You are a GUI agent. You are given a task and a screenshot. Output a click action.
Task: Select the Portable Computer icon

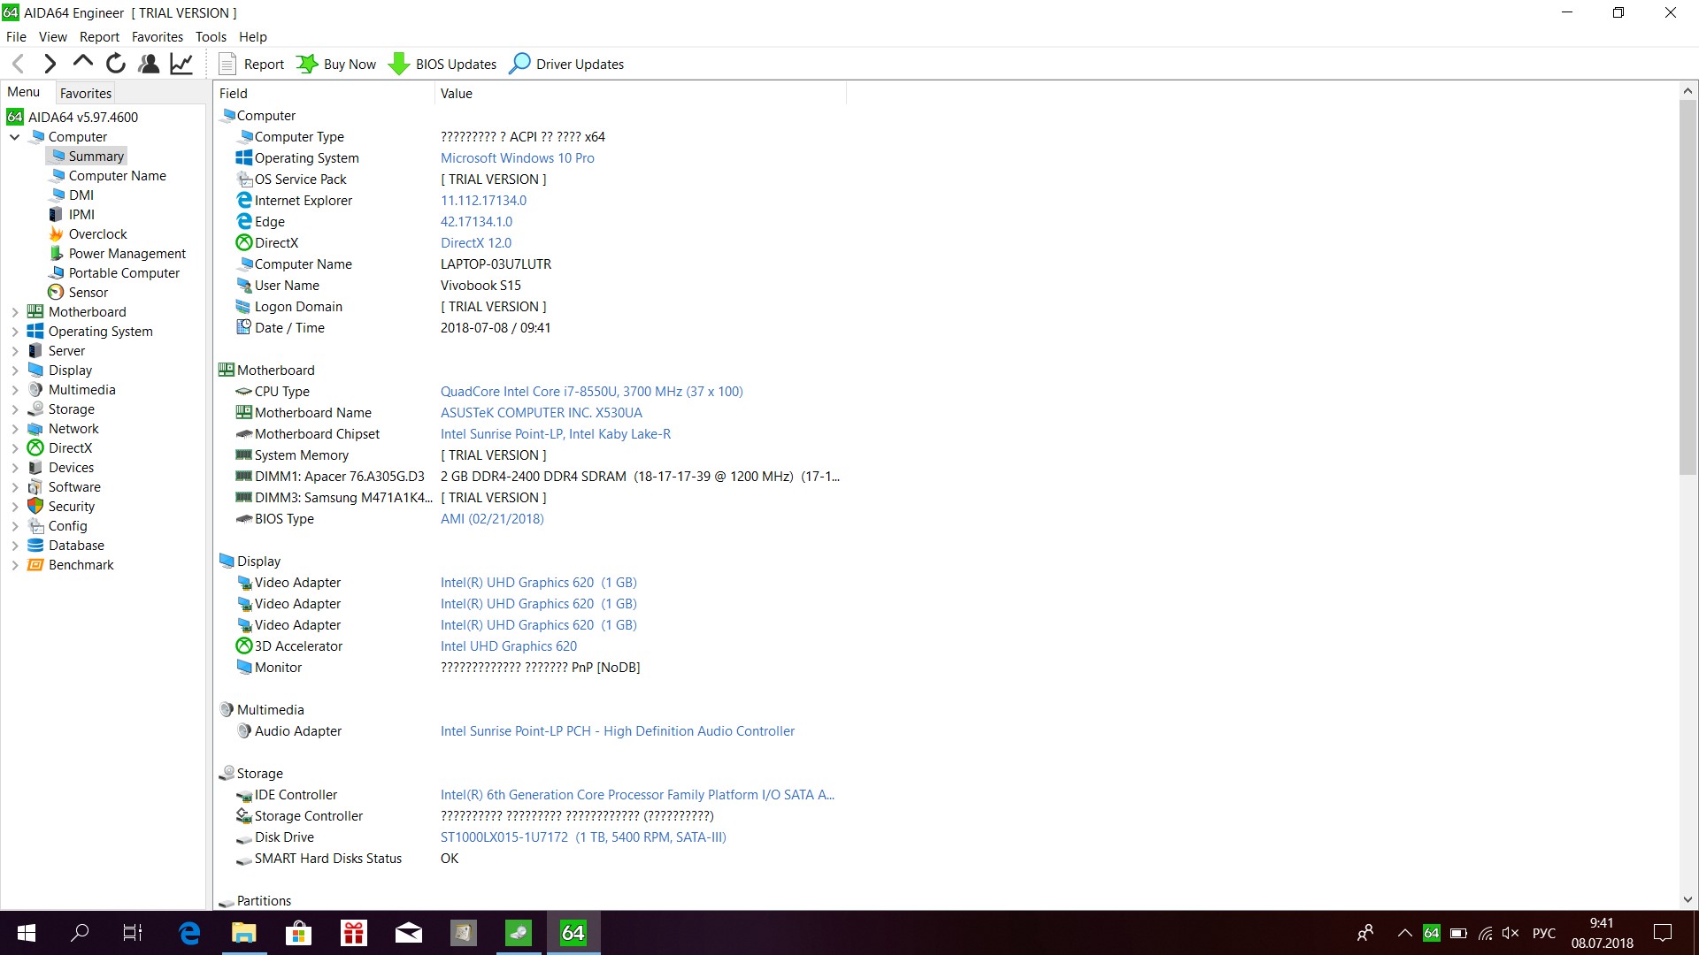pyautogui.click(x=57, y=273)
